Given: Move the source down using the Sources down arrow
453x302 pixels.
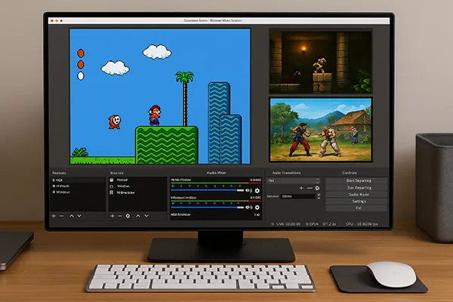Looking at the screenshot, I should tap(146, 216).
